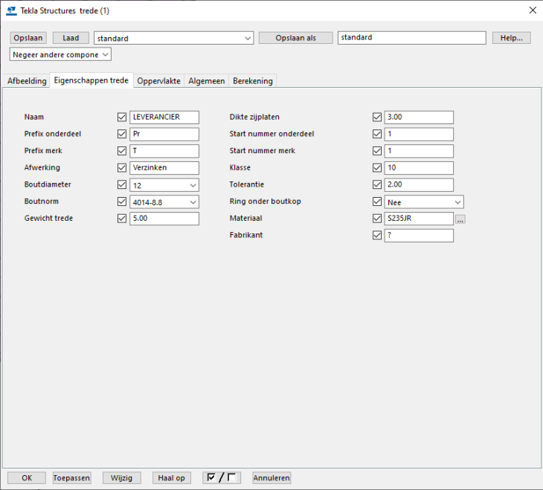Open the Berekening tab

(253, 81)
